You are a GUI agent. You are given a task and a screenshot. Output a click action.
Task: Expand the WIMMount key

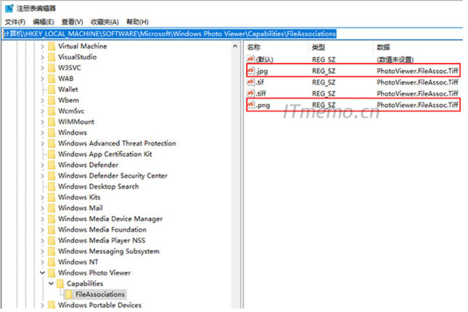42,122
